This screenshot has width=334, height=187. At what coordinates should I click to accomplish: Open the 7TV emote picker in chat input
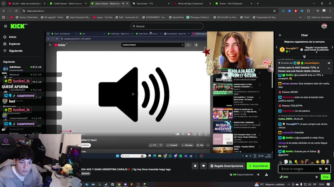coord(320,169)
